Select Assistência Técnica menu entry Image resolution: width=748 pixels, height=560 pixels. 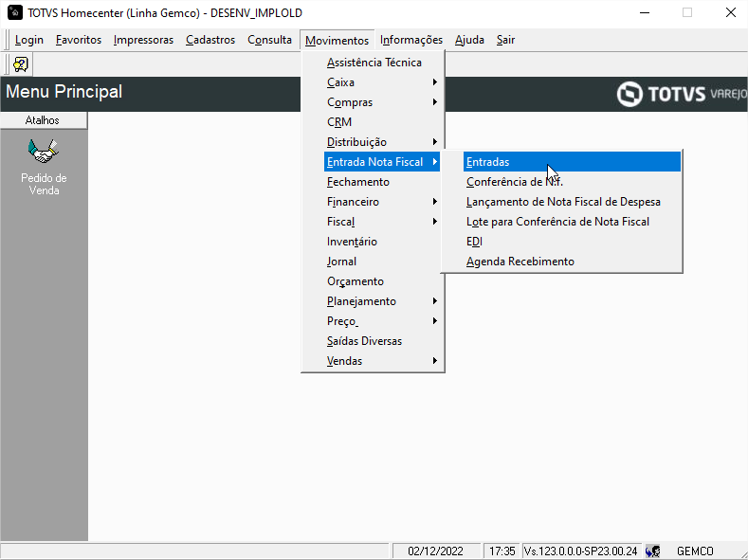[373, 63]
